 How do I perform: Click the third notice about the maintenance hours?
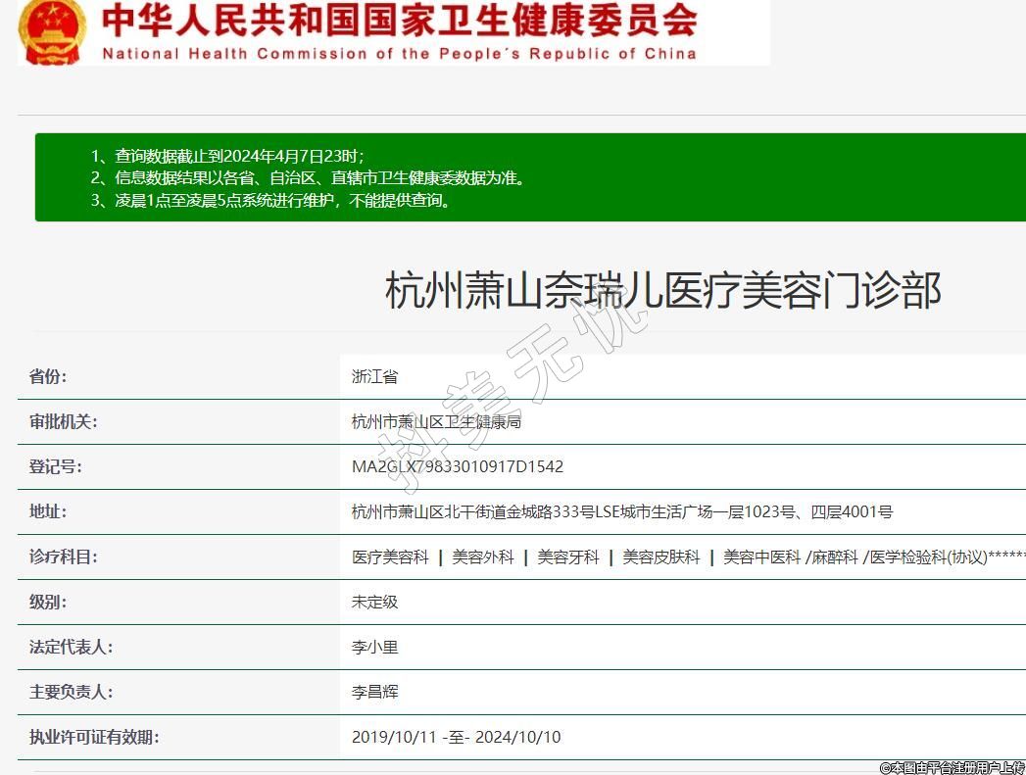(270, 201)
